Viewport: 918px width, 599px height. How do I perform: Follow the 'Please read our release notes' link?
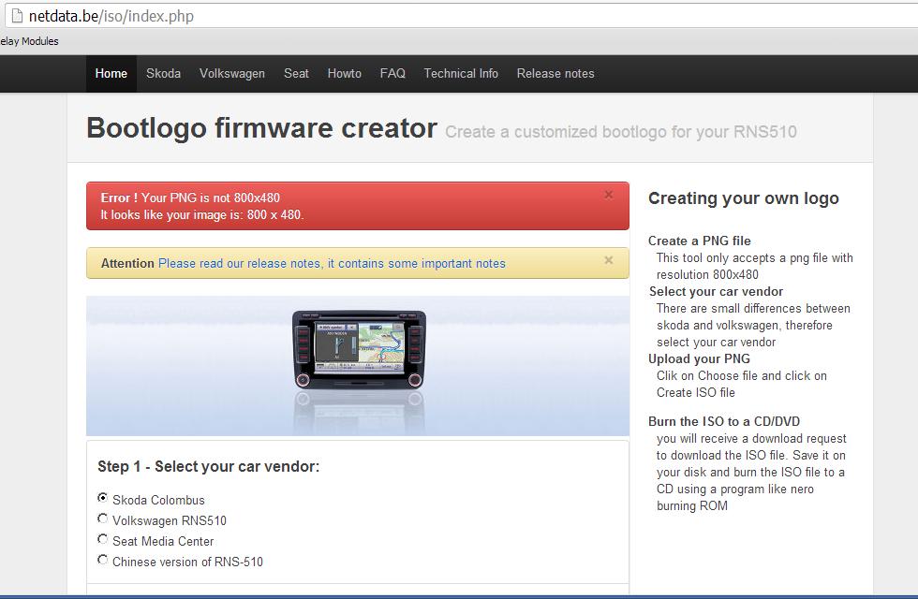click(x=332, y=264)
